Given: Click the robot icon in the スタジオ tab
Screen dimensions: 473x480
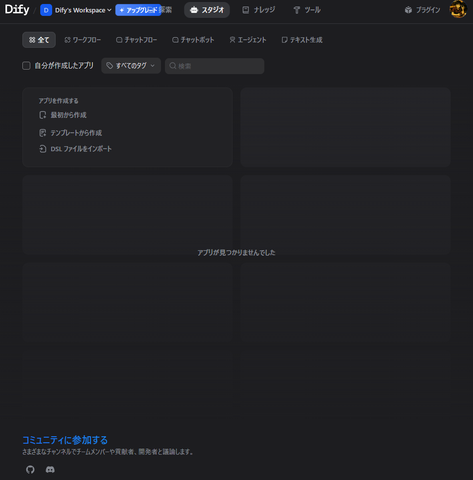Looking at the screenshot, I should 194,10.
